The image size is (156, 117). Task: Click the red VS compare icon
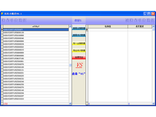tap(80, 65)
